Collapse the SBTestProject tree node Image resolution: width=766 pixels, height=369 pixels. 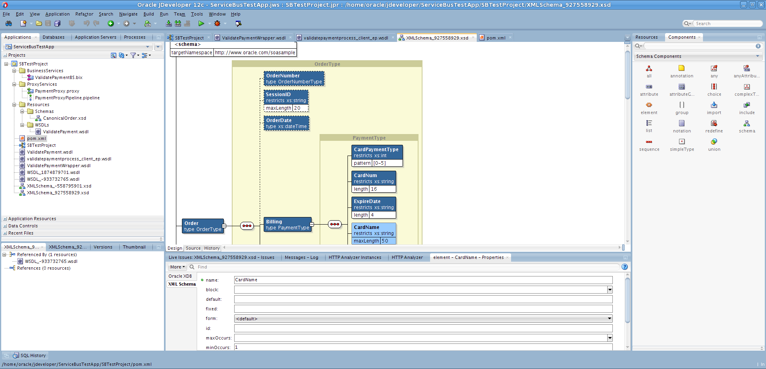pyautogui.click(x=6, y=64)
